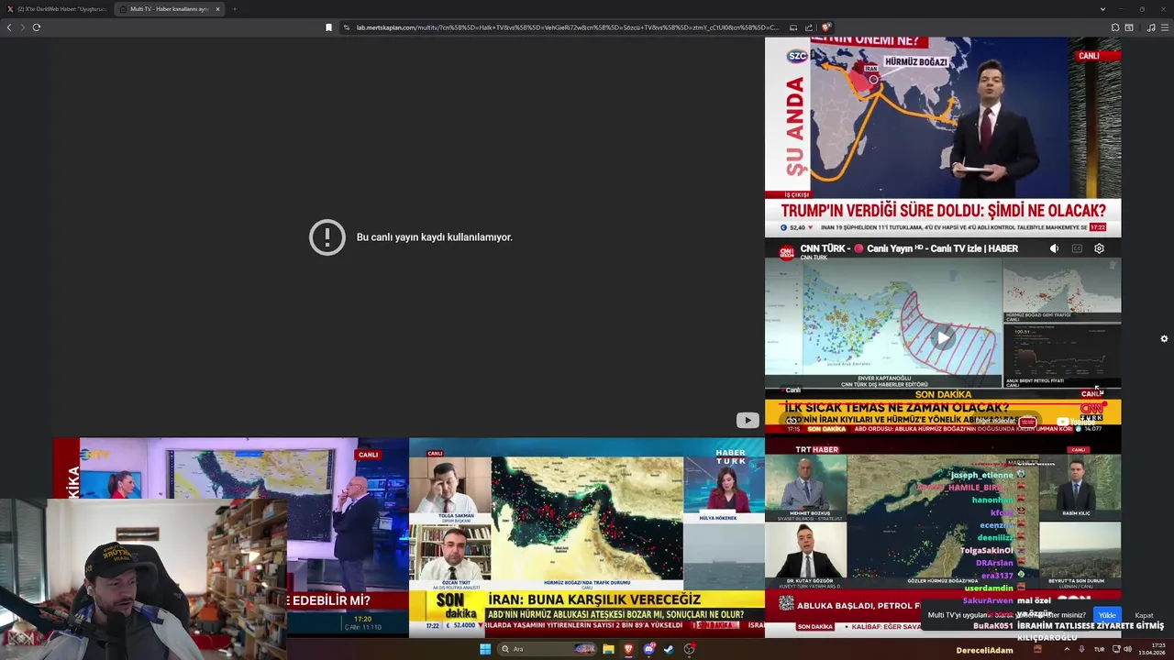The height and width of the screenshot is (660, 1174).
Task: Open the browser main menu icon
Action: tap(1164, 27)
